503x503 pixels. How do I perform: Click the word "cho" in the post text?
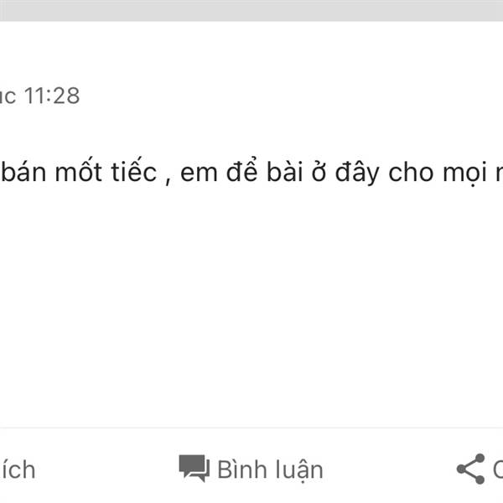click(411, 172)
